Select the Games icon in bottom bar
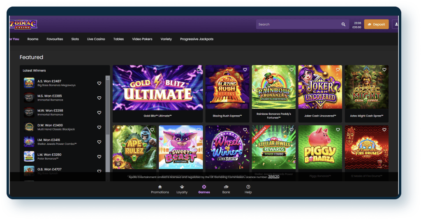The width and height of the screenshot is (421, 219). 204,187
